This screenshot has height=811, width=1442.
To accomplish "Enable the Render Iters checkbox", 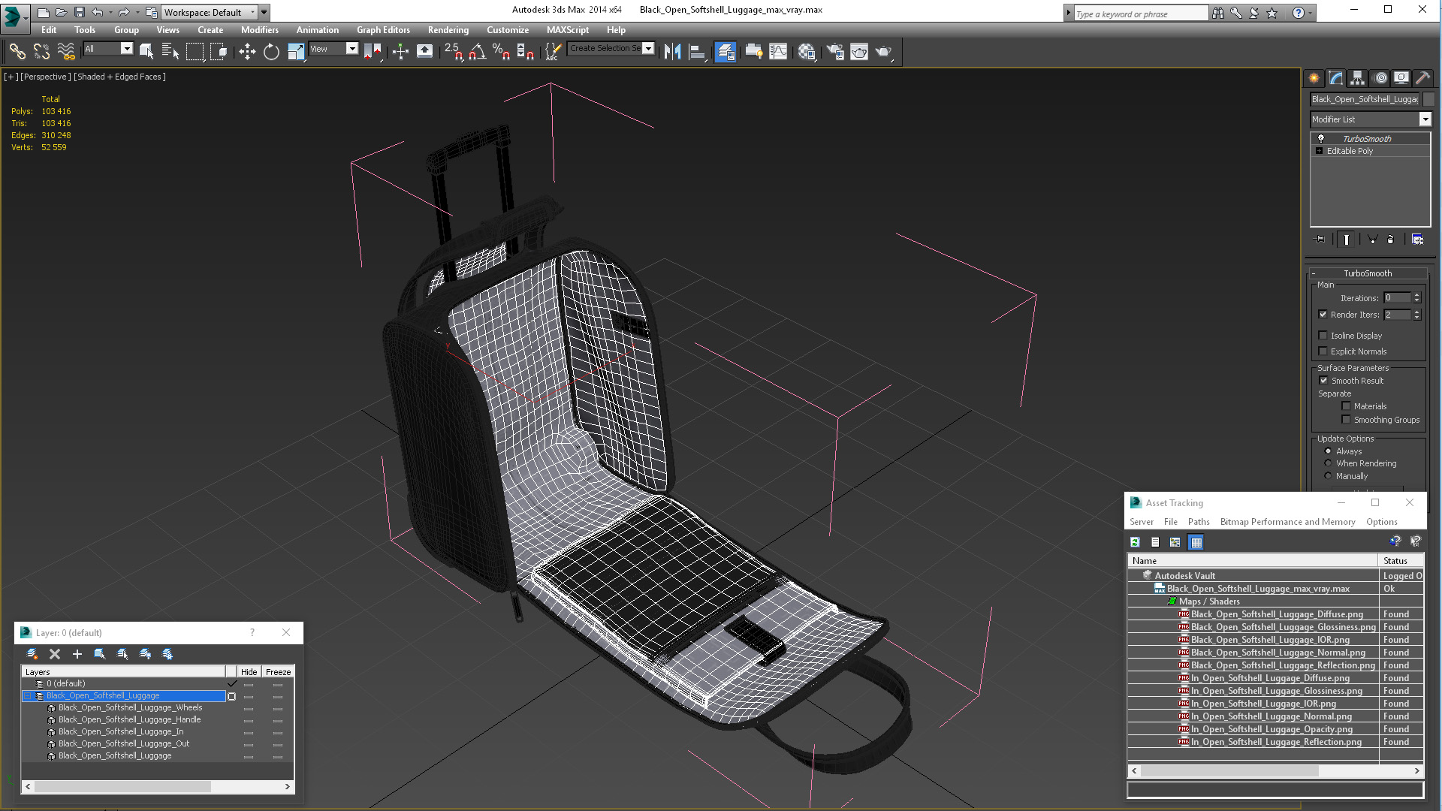I will pos(1323,315).
